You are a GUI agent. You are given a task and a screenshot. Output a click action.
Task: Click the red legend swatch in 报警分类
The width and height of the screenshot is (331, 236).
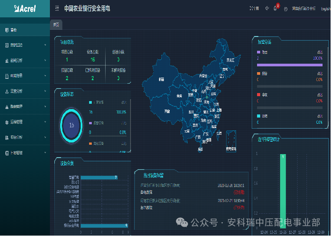click(x=258, y=94)
